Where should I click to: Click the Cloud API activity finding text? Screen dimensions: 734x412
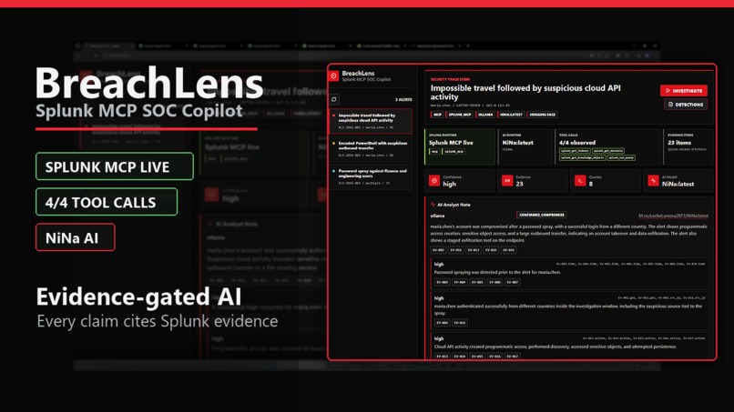point(556,347)
